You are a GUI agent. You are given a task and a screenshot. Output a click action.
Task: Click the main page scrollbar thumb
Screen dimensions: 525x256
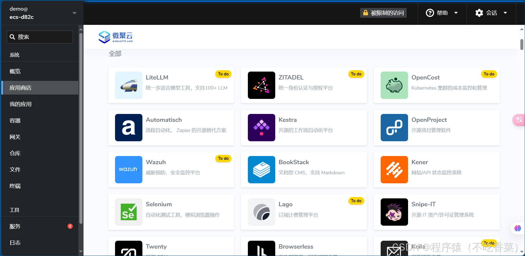(522, 44)
